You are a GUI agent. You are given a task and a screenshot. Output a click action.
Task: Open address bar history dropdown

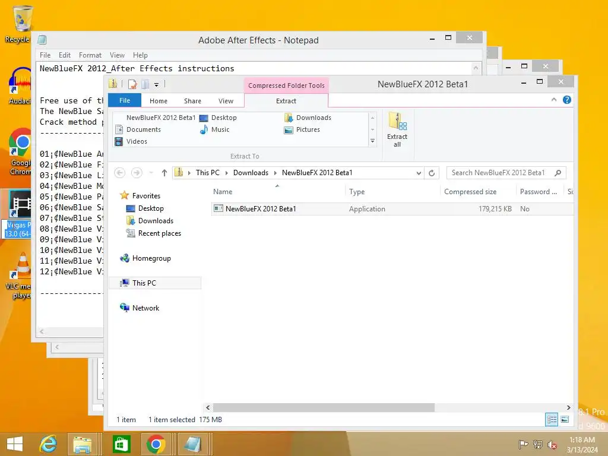(x=419, y=173)
